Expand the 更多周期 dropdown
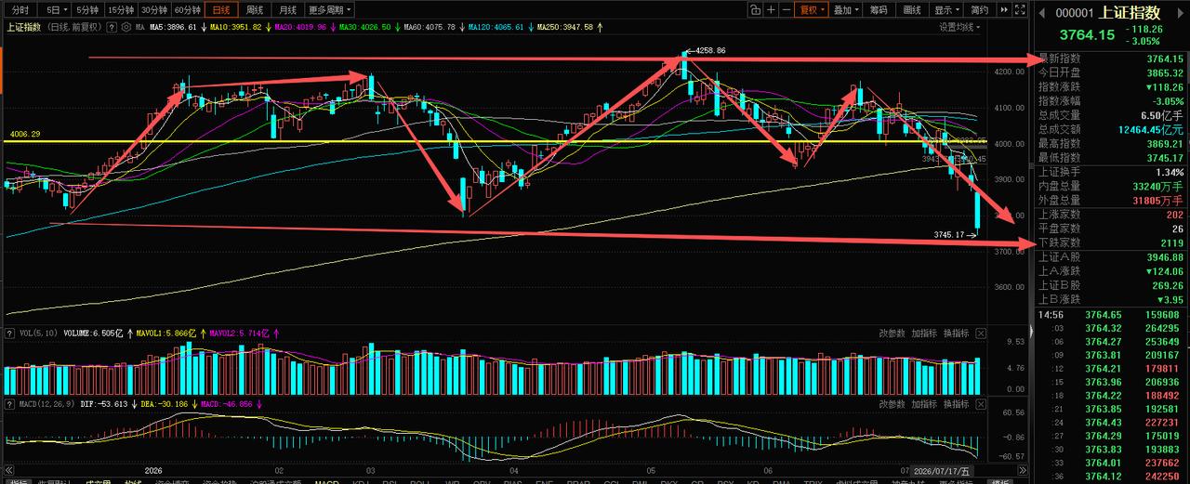 coord(329,9)
